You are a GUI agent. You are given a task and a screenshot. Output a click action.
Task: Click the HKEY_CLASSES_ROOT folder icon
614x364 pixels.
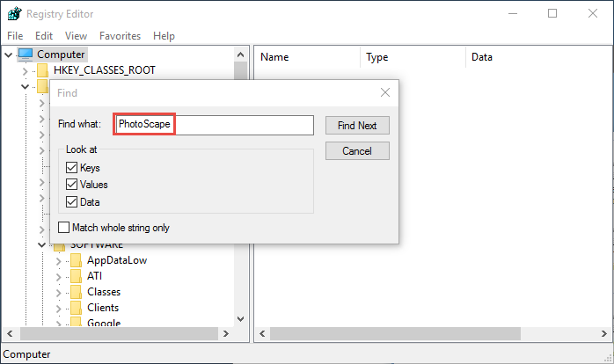[43, 70]
